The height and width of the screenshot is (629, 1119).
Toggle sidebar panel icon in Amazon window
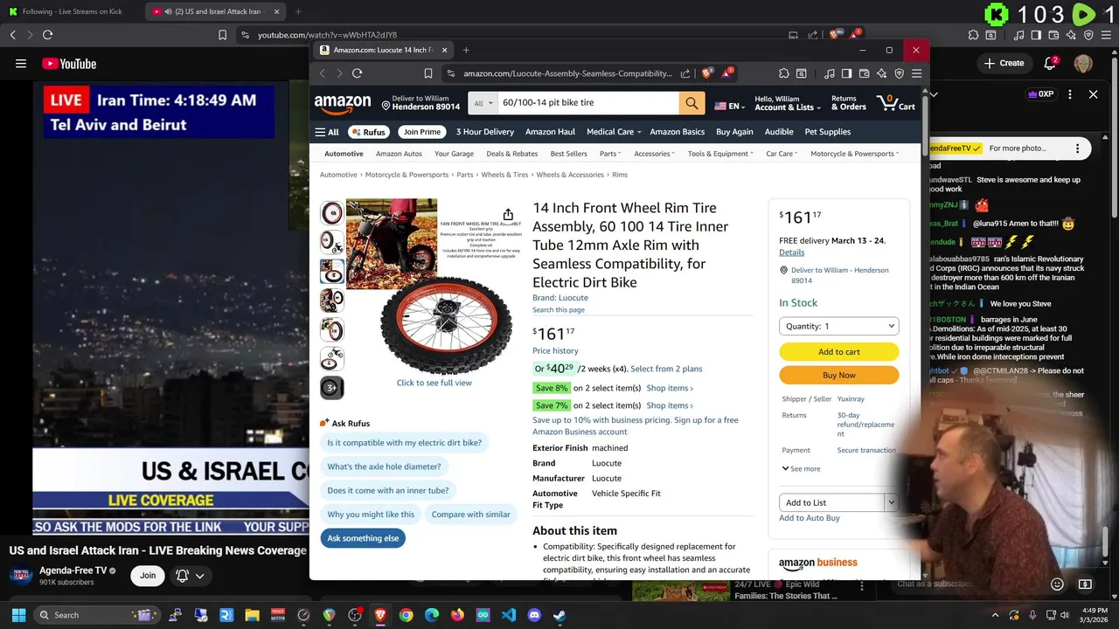click(846, 73)
